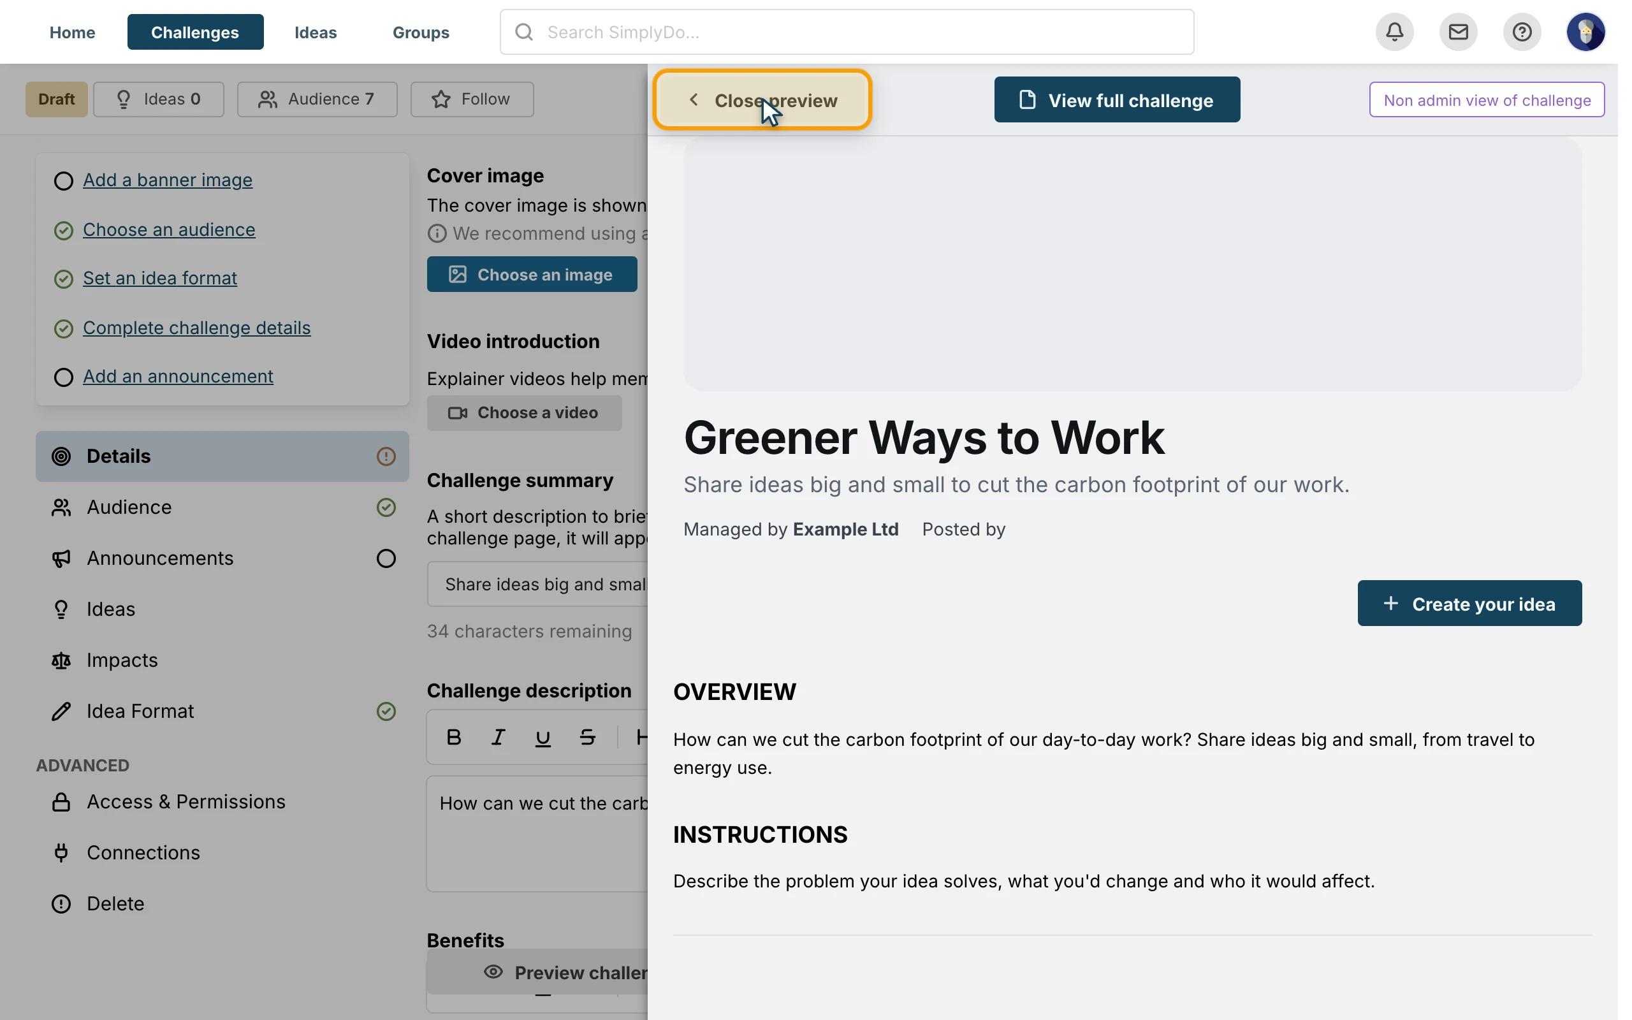The height and width of the screenshot is (1020, 1632).
Task: Select Impacts in the sidebar
Action: 222,660
